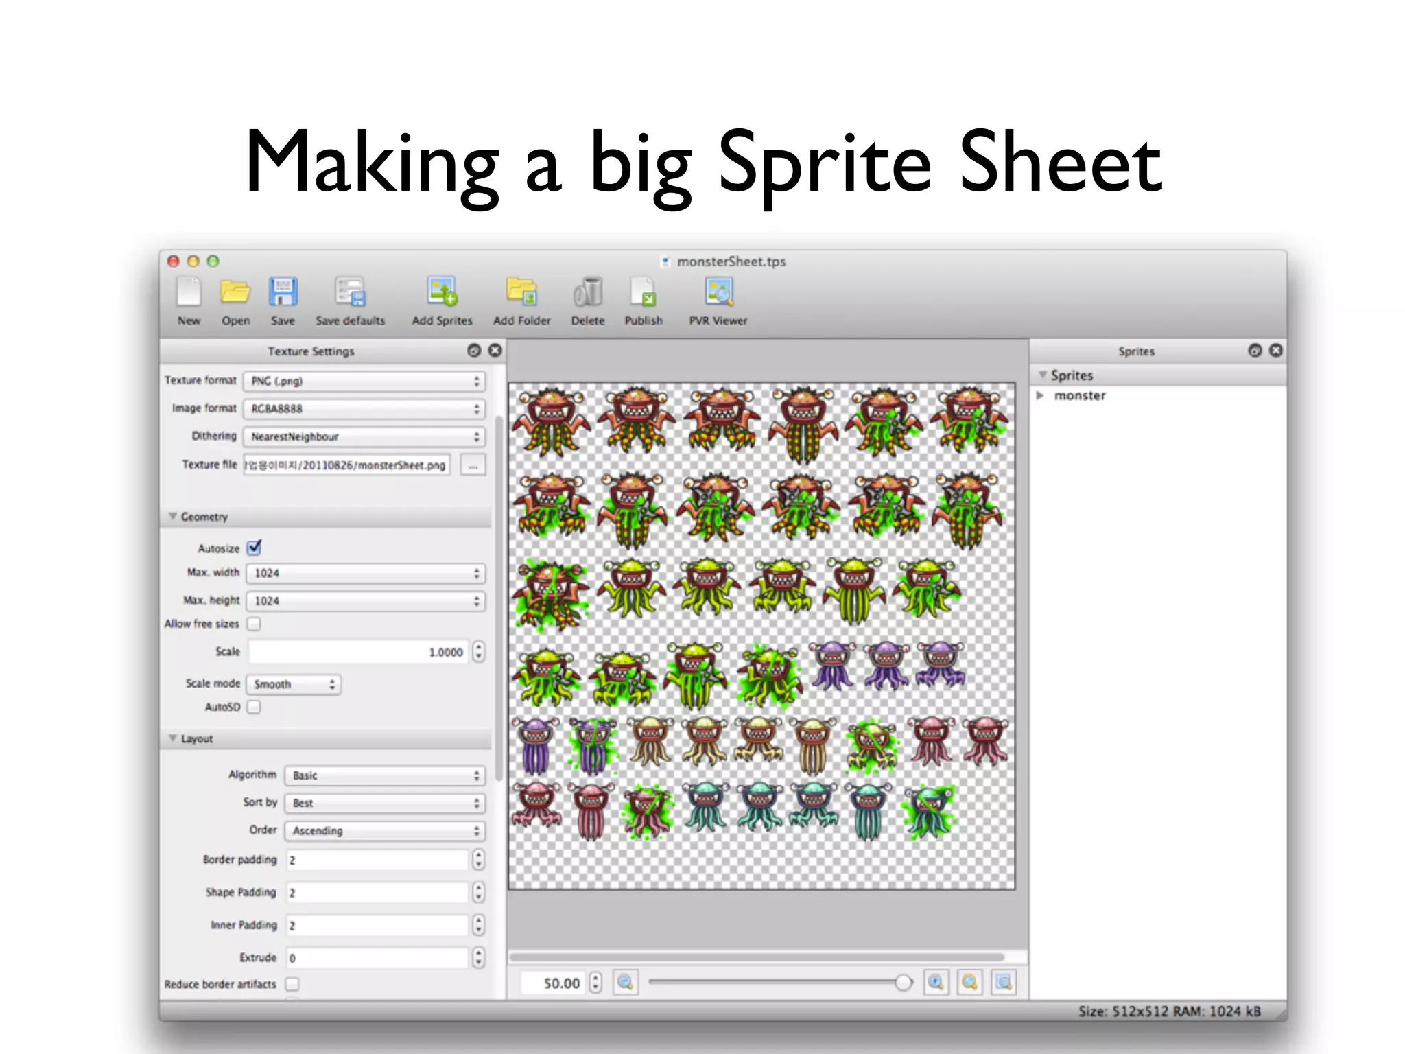Click the New toolbar icon
The height and width of the screenshot is (1054, 1405).
(188, 292)
